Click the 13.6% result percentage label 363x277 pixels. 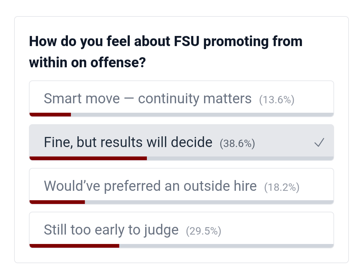277,100
